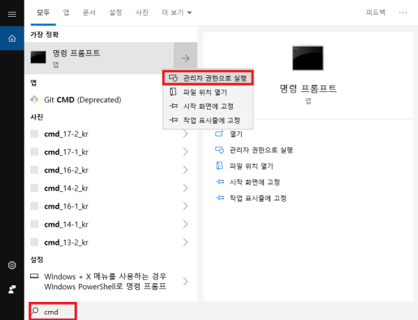Screen dimensions: 418x320
Task: Click the Git CMD app icon
Action: (35, 99)
